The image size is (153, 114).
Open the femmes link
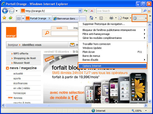pyautogui.click(x=18, y=98)
